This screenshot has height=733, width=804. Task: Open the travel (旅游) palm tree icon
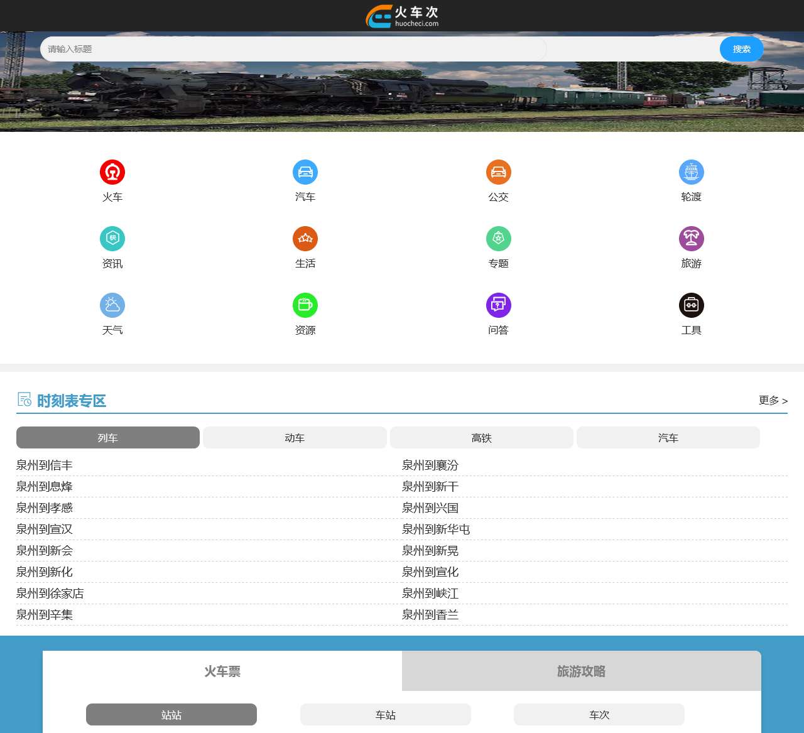click(x=691, y=239)
